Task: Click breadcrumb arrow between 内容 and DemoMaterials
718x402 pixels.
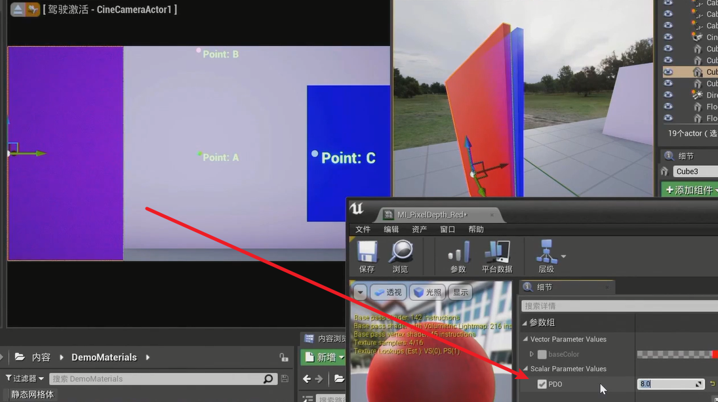Action: pyautogui.click(x=62, y=357)
